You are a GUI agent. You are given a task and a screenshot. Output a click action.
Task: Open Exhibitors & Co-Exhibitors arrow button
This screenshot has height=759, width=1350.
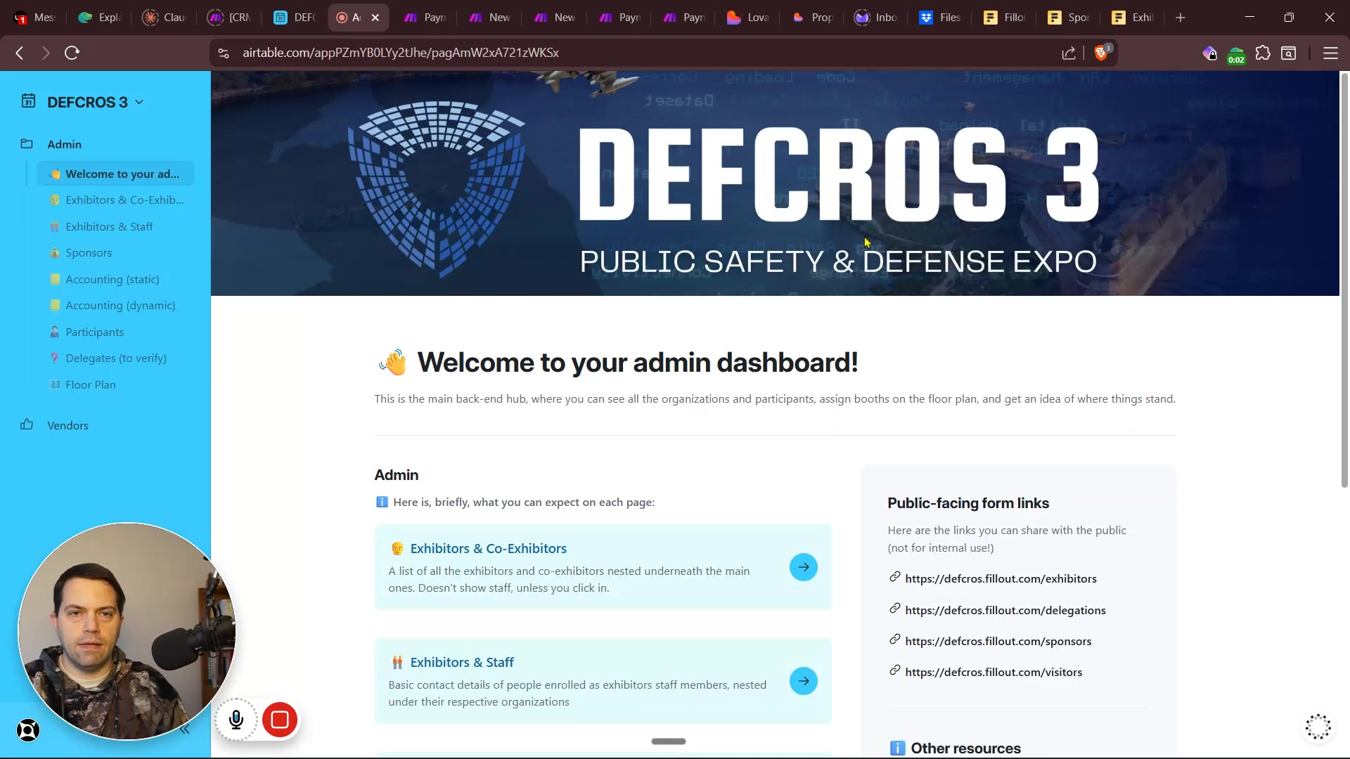tap(803, 567)
